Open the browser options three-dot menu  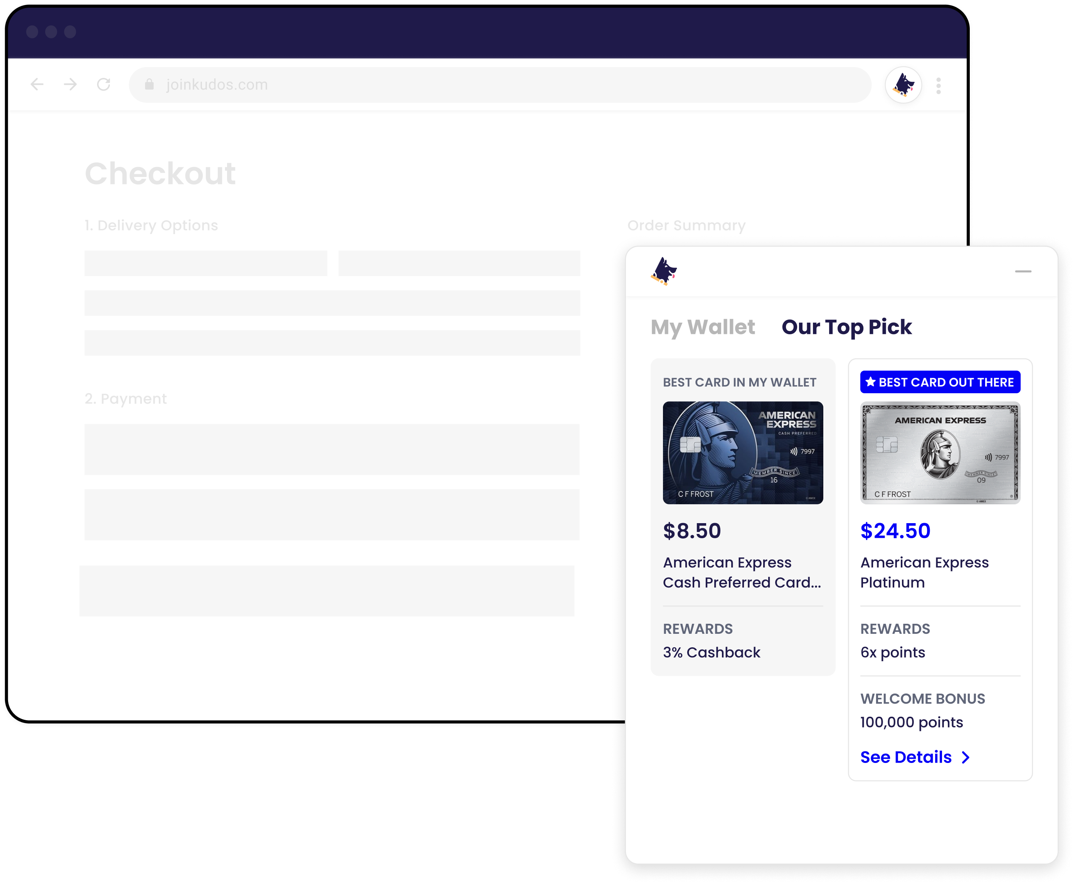[938, 84]
